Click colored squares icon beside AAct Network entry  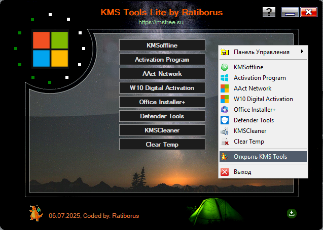pos(225,88)
